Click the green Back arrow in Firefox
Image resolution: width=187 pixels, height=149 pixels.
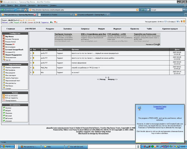3,10
